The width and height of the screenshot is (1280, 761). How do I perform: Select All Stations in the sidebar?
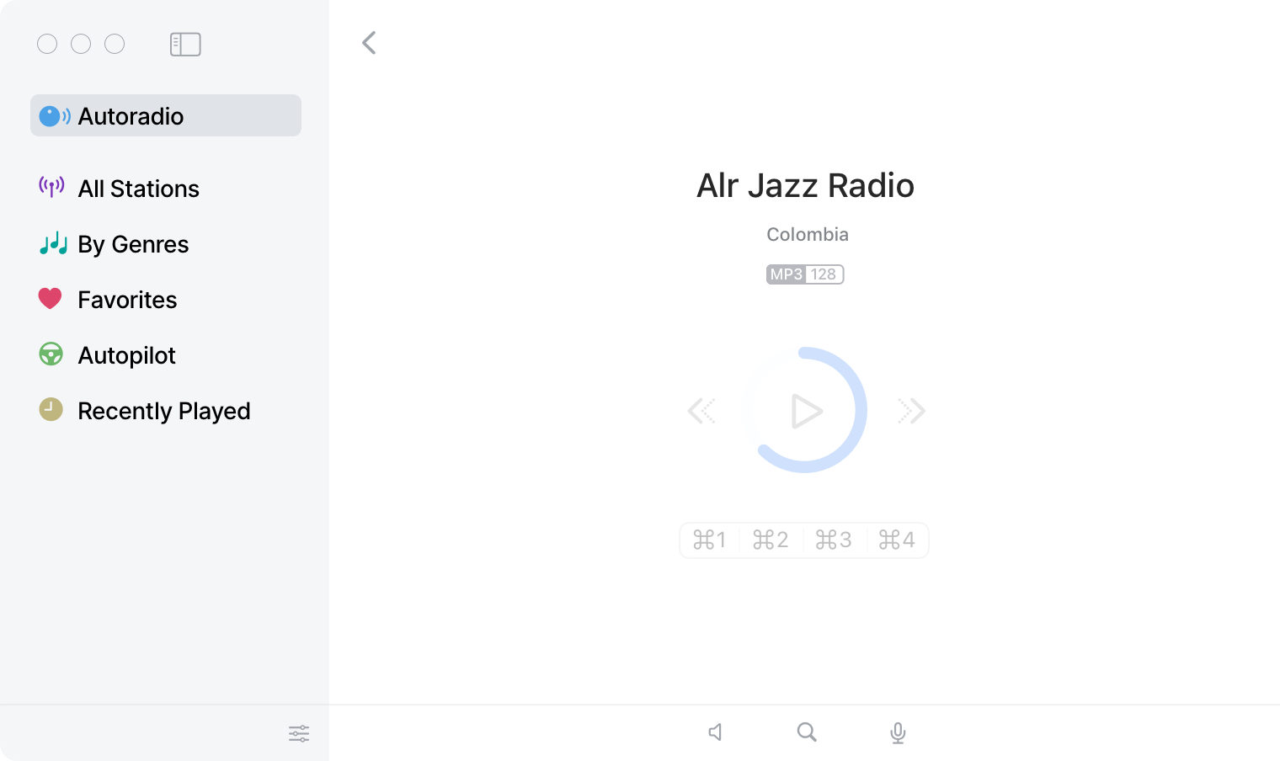[x=138, y=189]
